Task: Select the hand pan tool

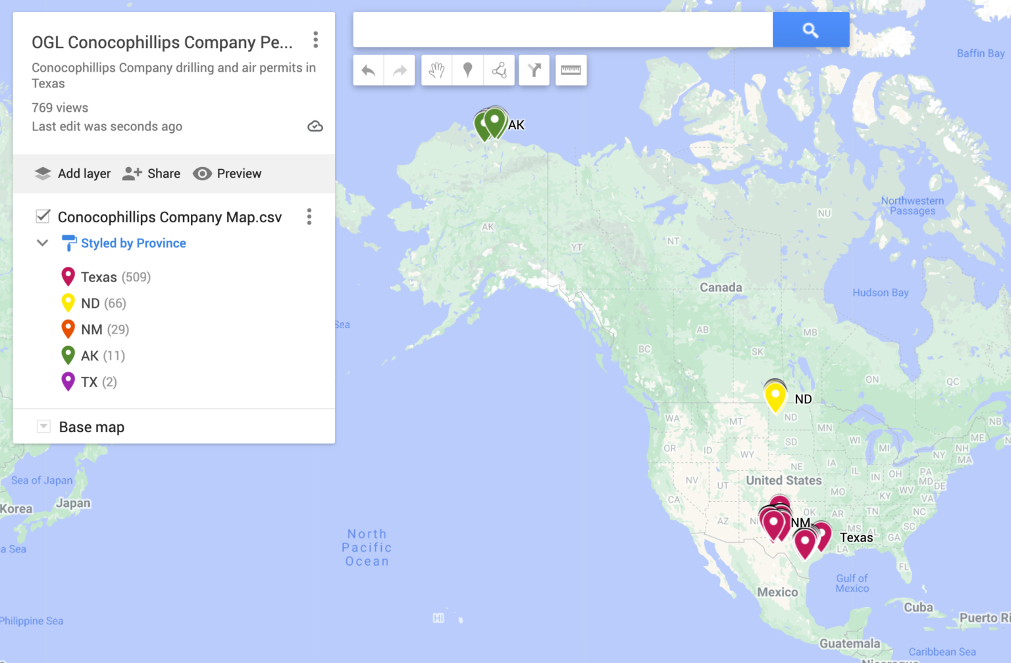Action: coord(436,70)
